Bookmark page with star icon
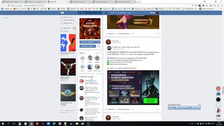The image size is (224, 126). point(196,6)
